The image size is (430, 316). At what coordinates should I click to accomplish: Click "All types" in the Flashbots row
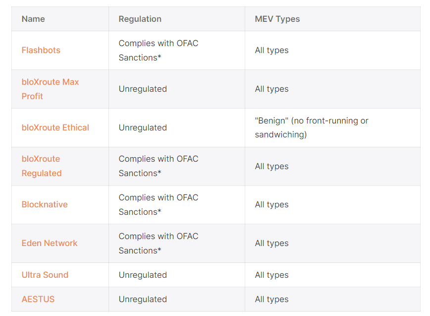coord(271,50)
